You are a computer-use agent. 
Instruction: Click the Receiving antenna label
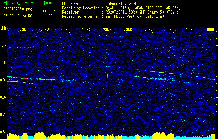click(x=80, y=16)
